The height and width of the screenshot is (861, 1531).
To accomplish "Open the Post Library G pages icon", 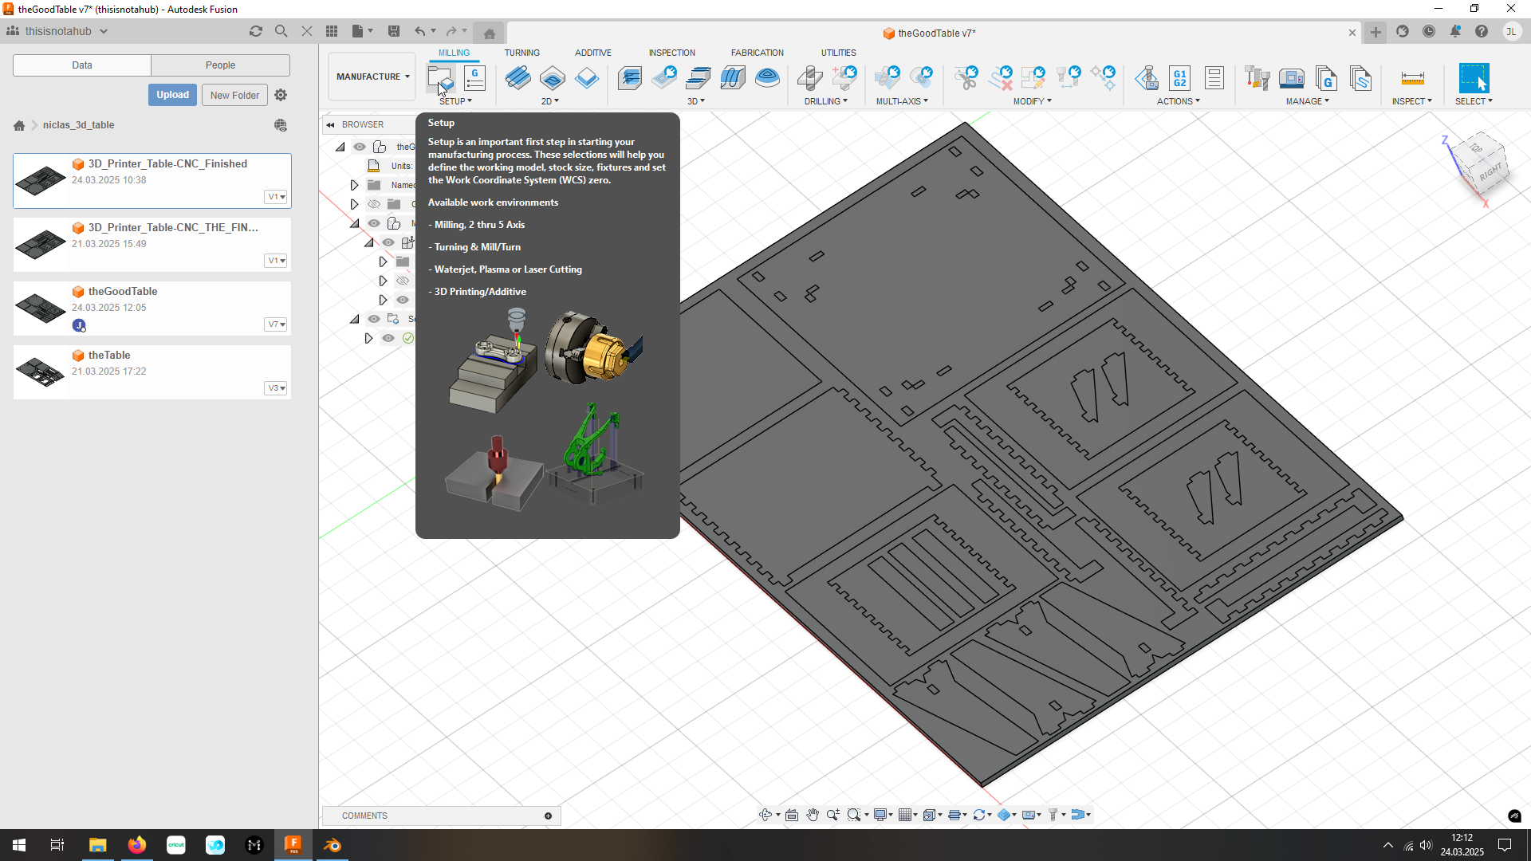I will pyautogui.click(x=1326, y=78).
